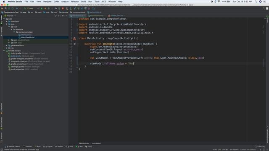Click the override gutter icon next to onCreate

click(74, 44)
